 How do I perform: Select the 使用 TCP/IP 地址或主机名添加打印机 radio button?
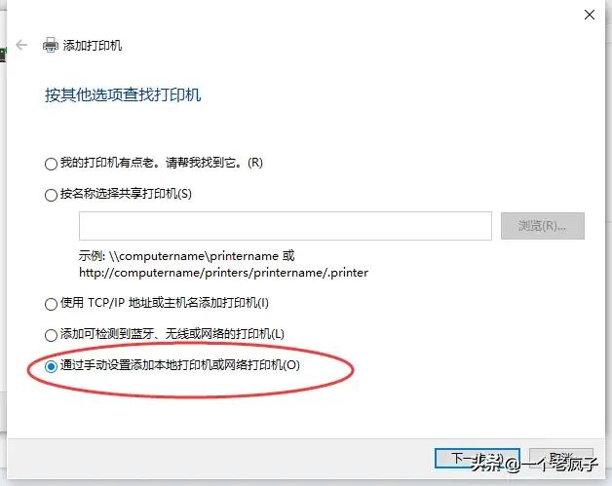point(51,304)
